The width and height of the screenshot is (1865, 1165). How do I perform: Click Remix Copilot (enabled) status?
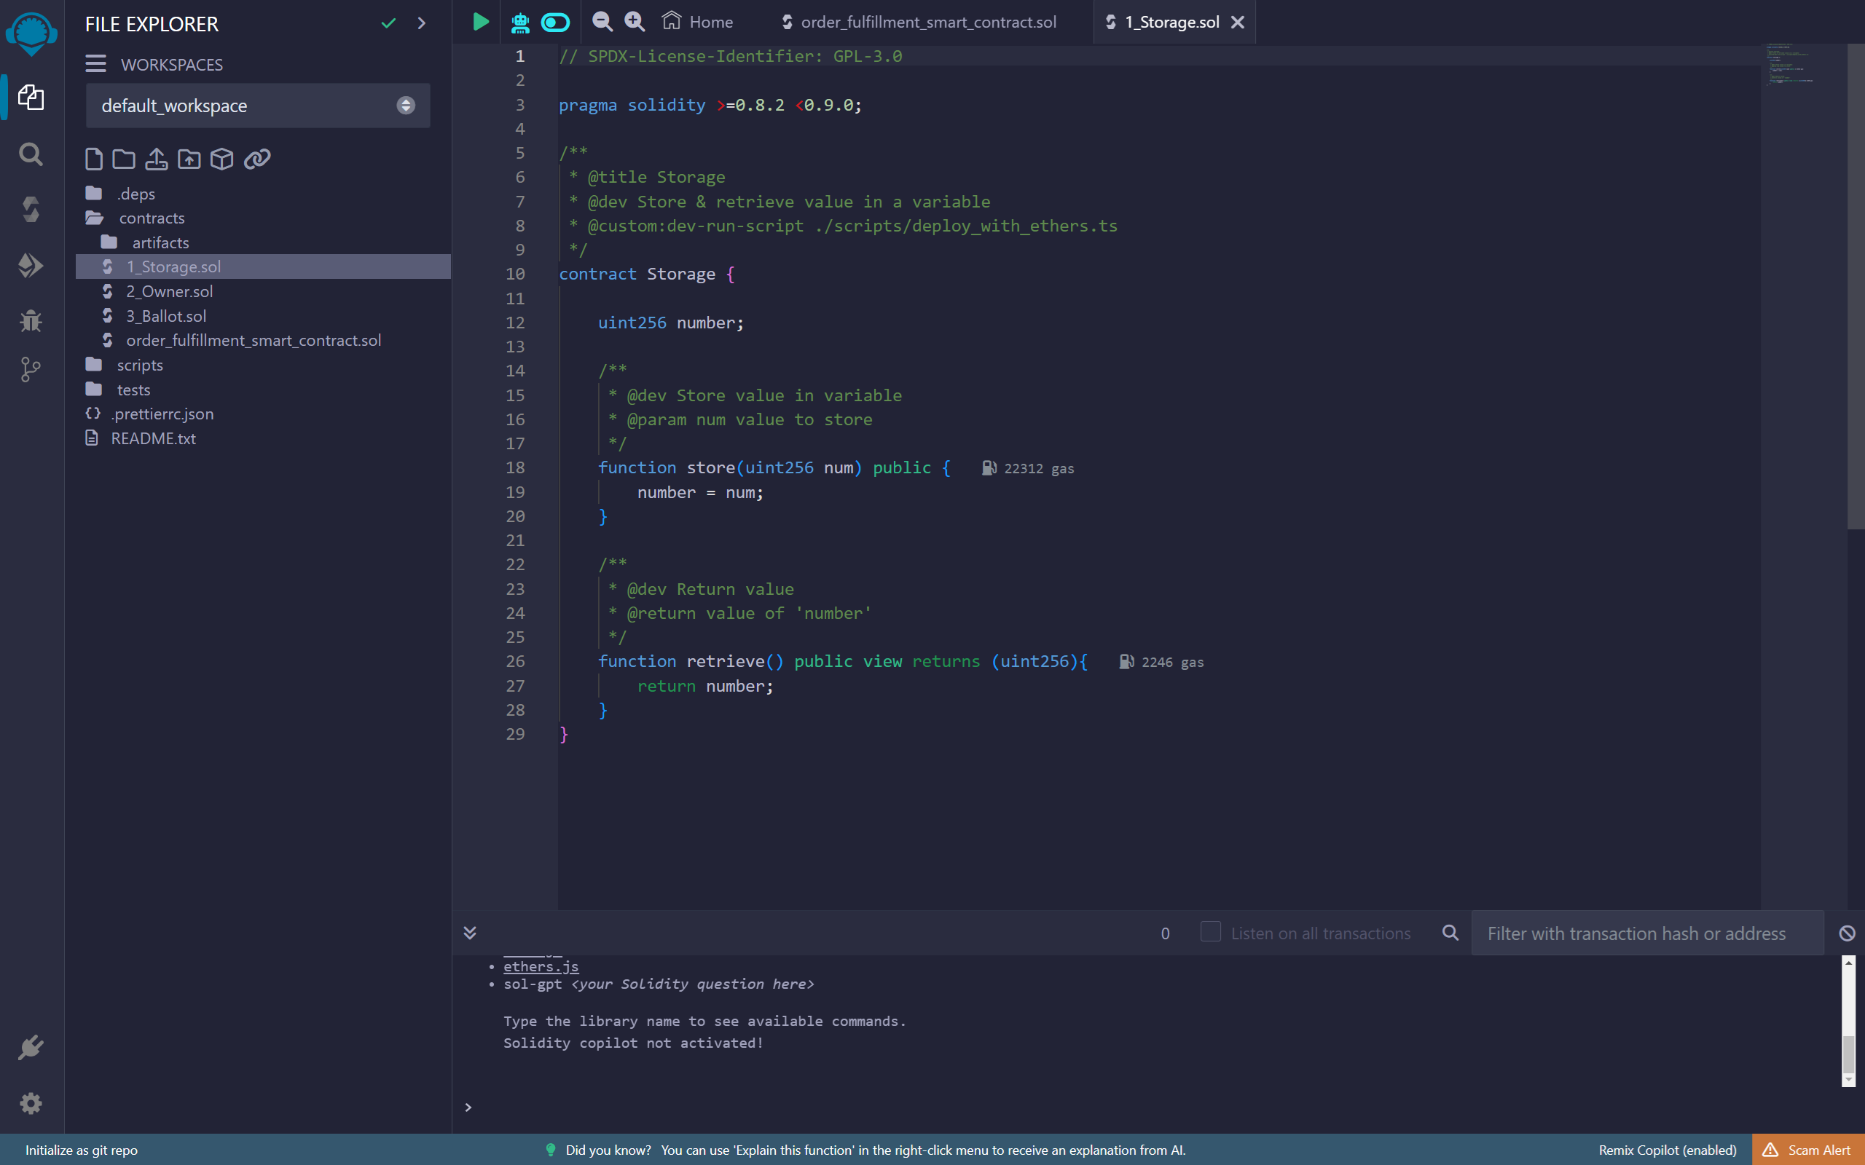tap(1667, 1150)
